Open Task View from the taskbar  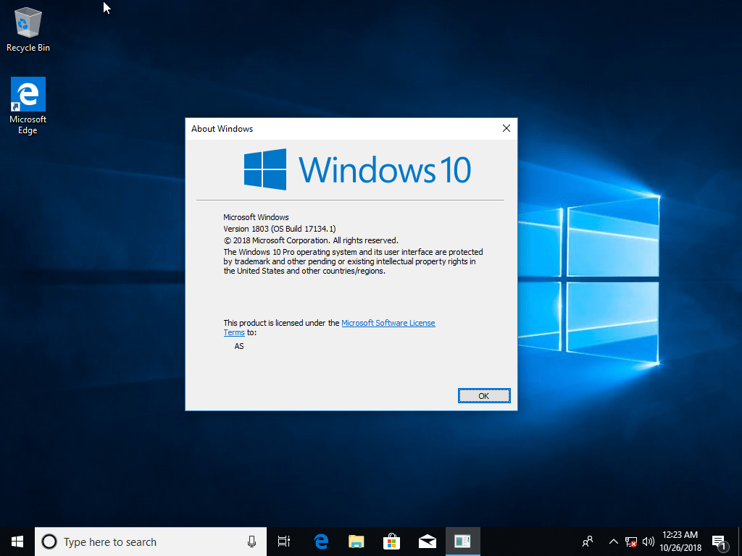coord(284,542)
